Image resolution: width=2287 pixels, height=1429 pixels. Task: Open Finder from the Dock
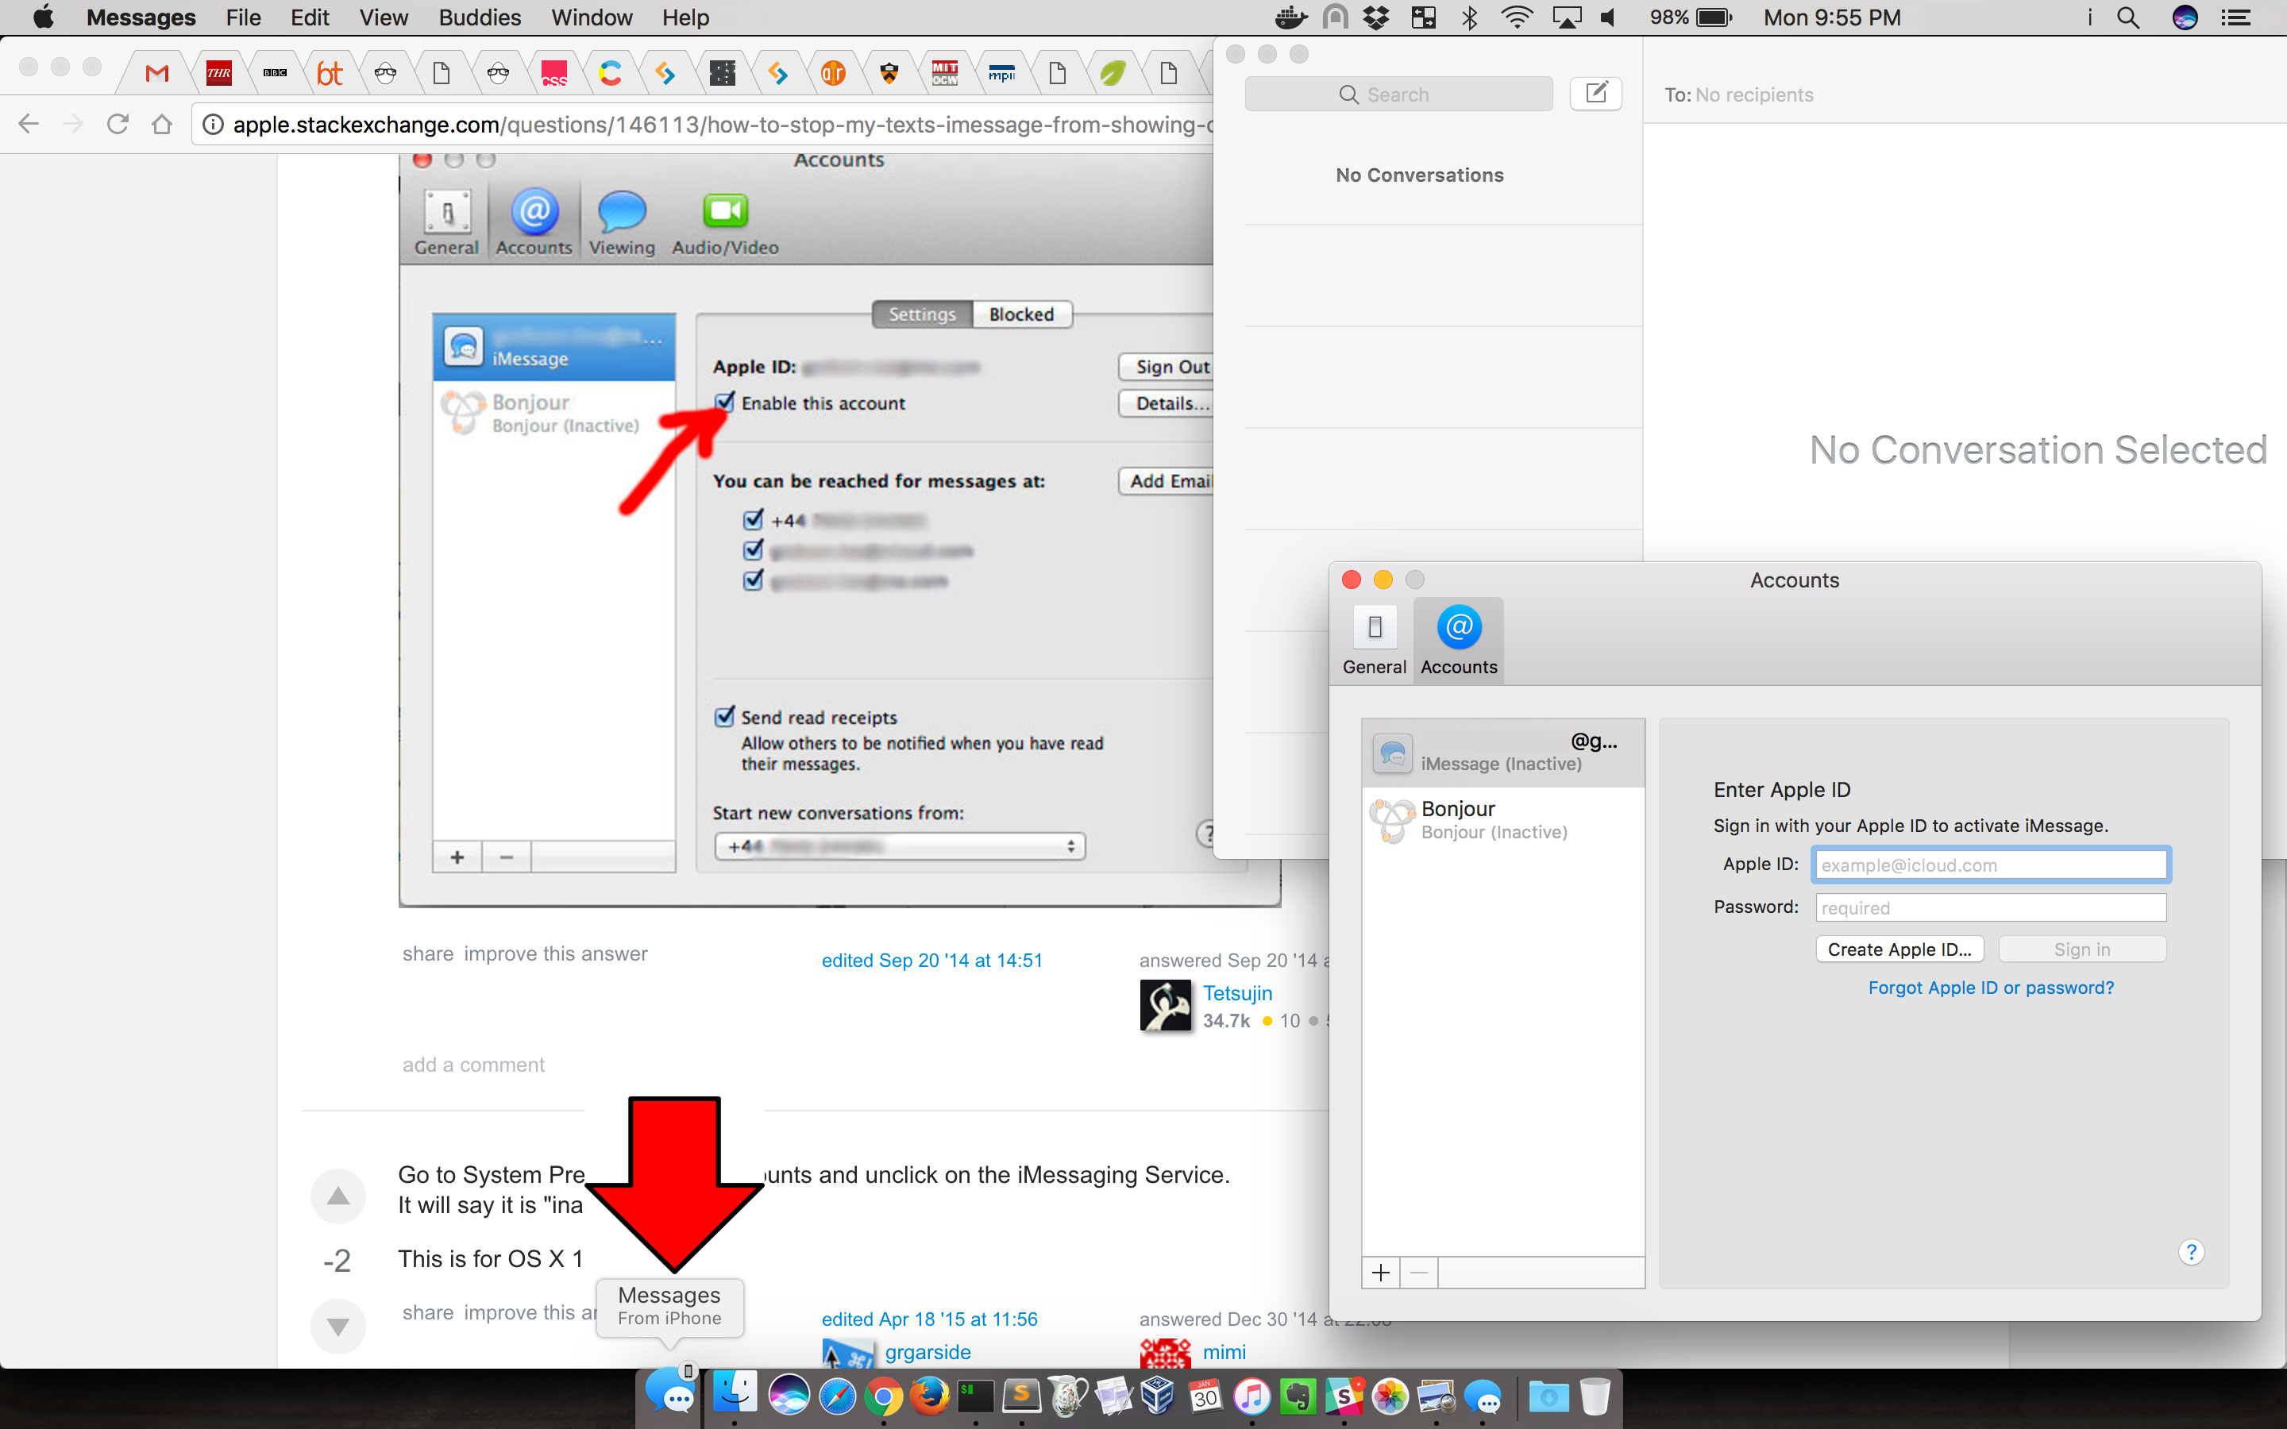pos(735,1395)
